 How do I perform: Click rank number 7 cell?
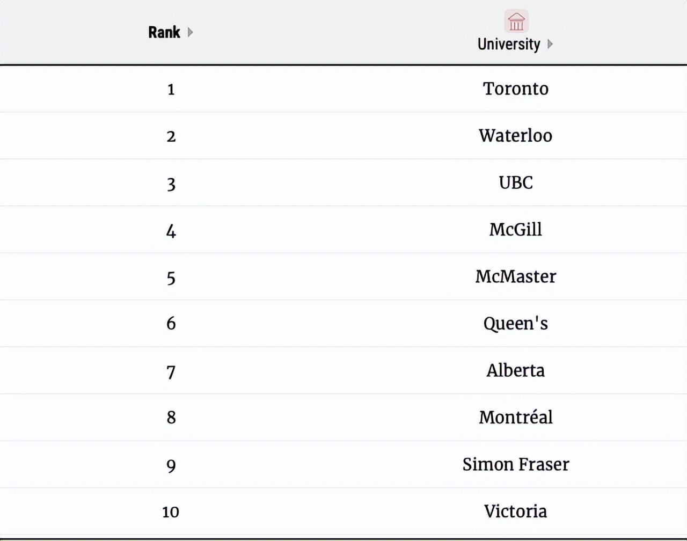[x=171, y=371]
